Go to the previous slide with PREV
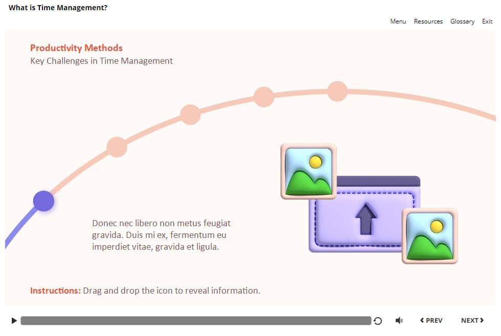The image size is (501, 336). tap(431, 321)
